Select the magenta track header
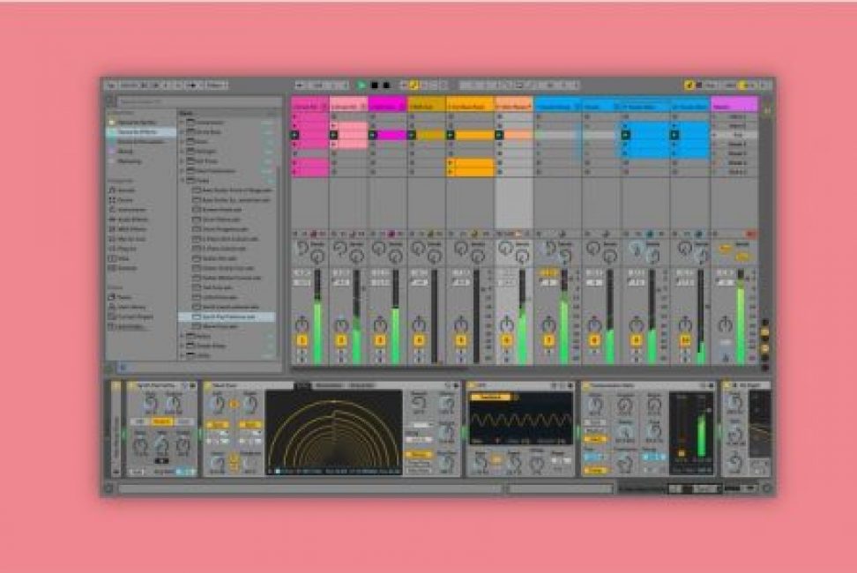 [x=388, y=105]
